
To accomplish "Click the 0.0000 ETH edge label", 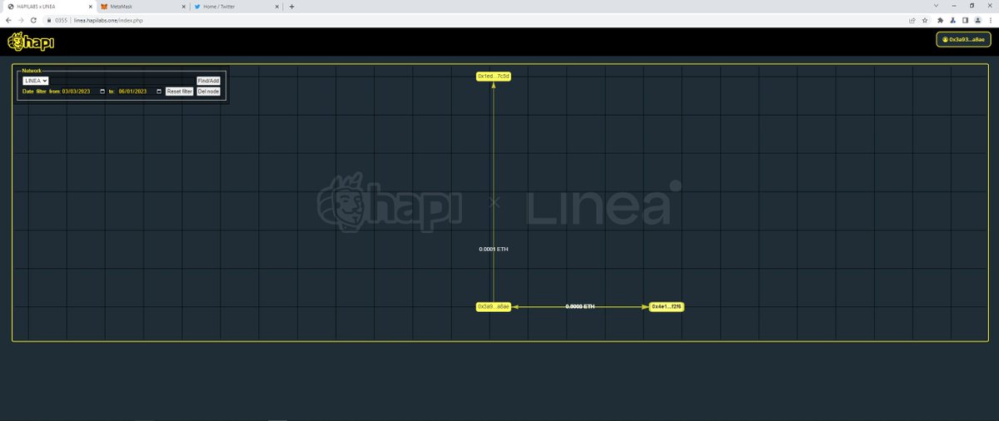I will [580, 307].
